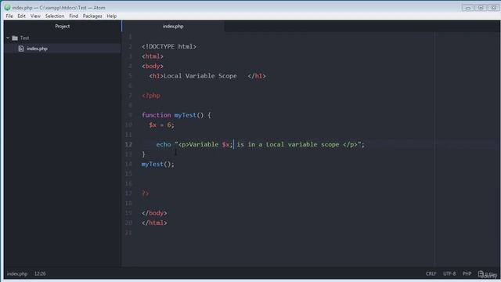Open the Help menu
This screenshot has height=282, width=501.
(111, 16)
